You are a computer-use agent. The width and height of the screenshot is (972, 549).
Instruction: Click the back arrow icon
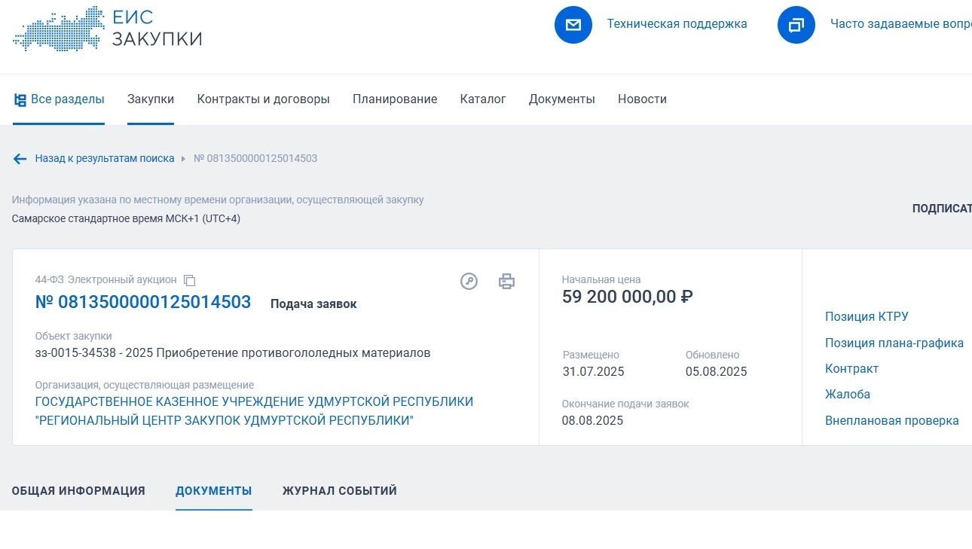20,159
